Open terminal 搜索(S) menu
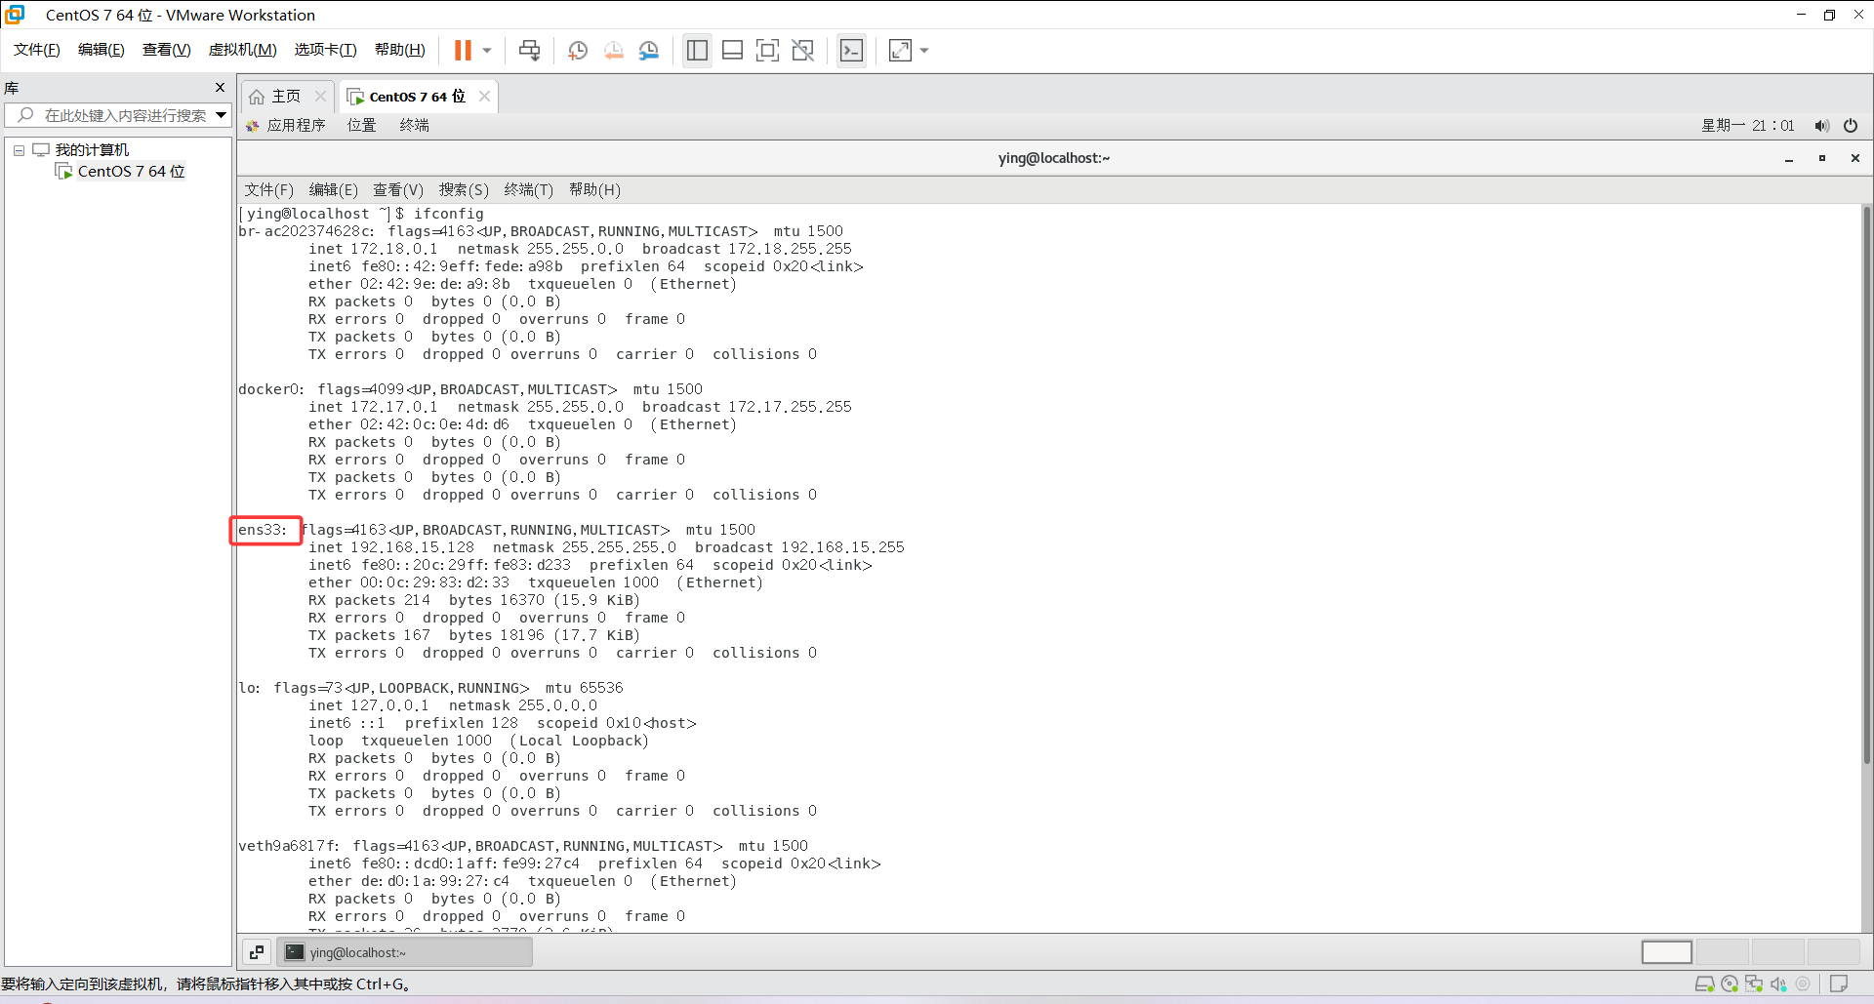 [464, 189]
